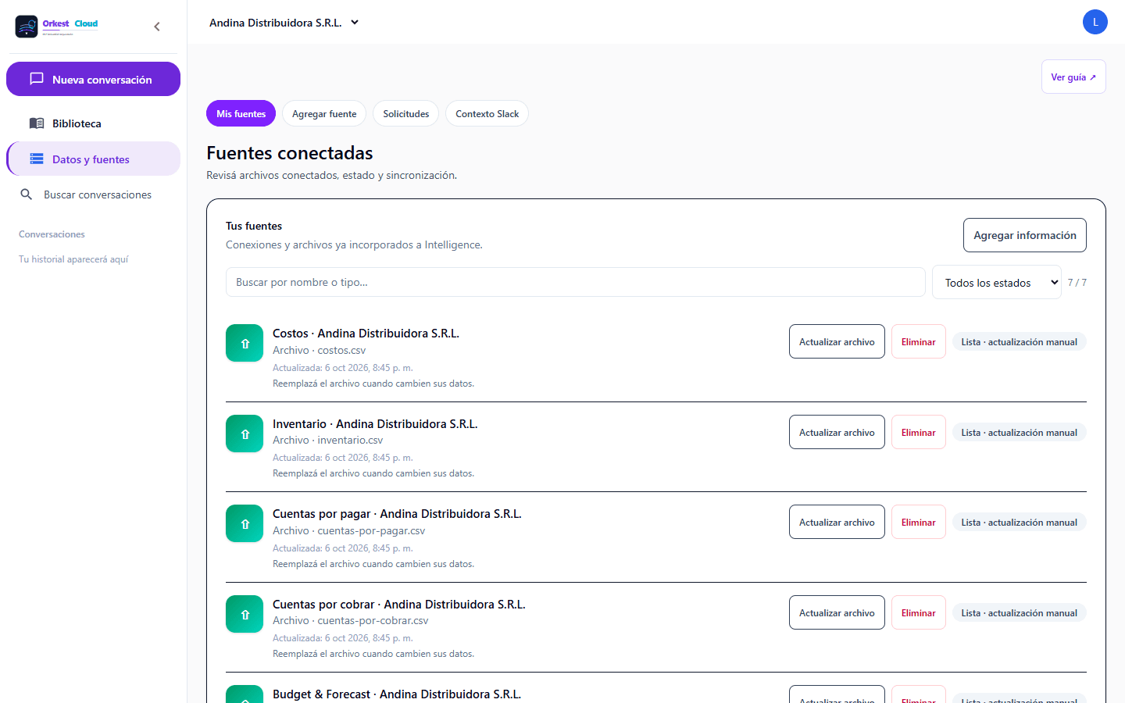Click the Costos status badge Lista · actualización manual
Image resolution: width=1125 pixels, height=703 pixels.
pyautogui.click(x=1020, y=341)
